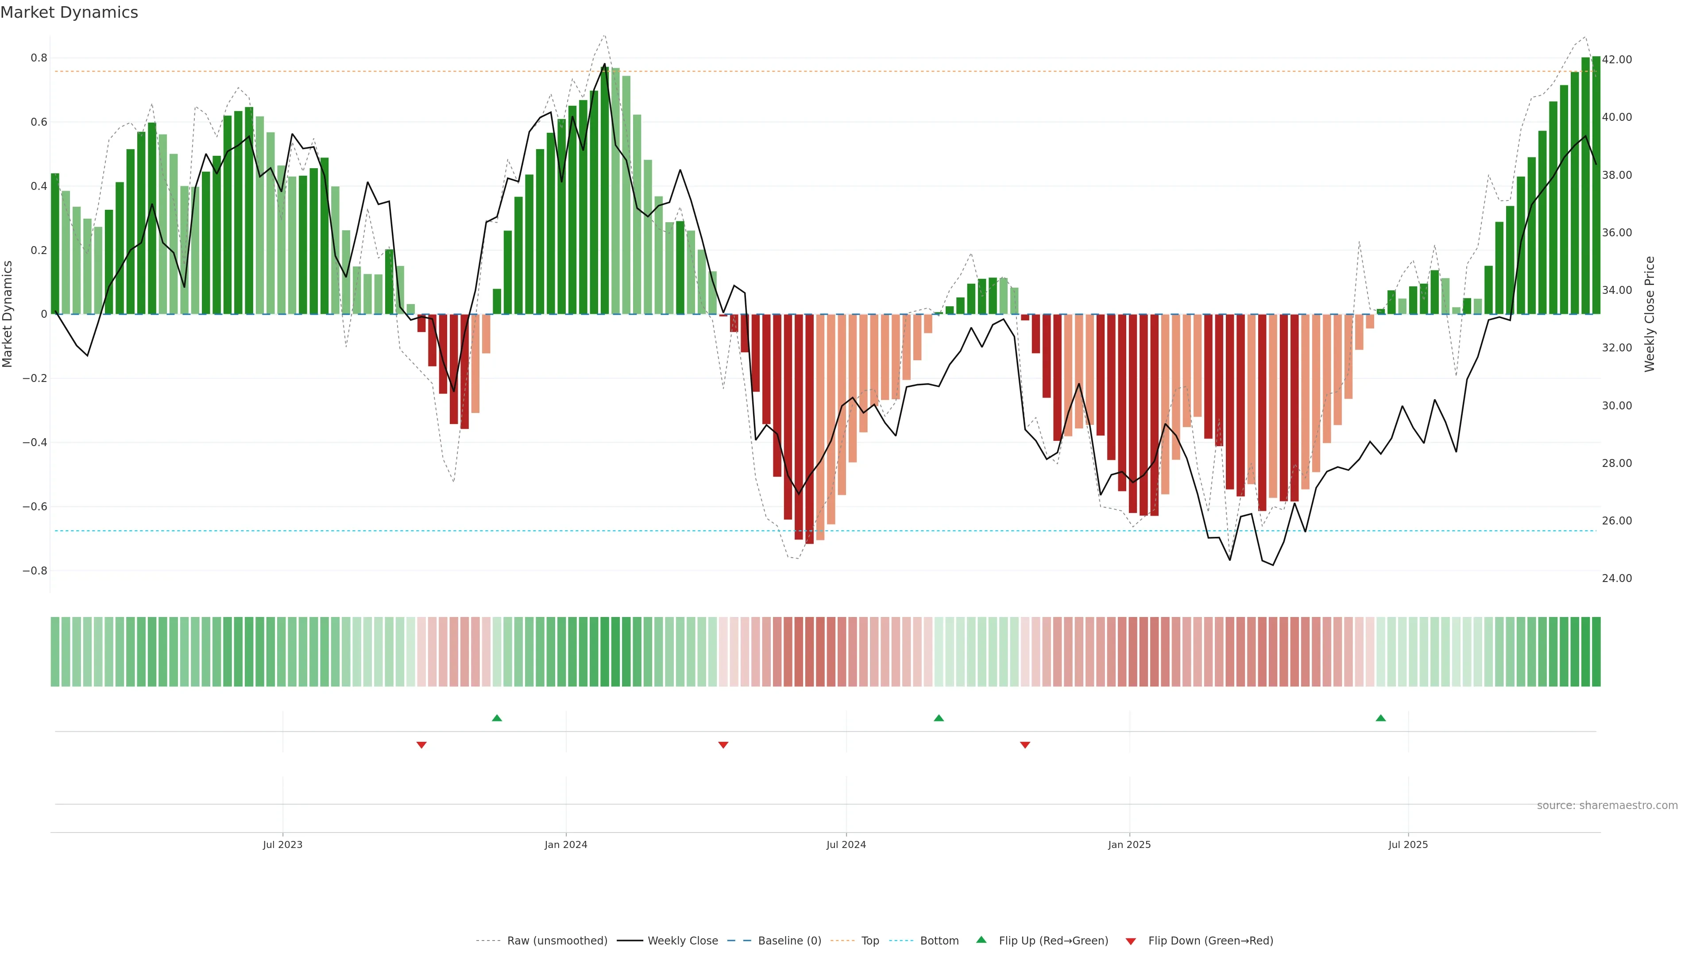
Task: Click the Market Dynamics chart title
Action: point(70,12)
